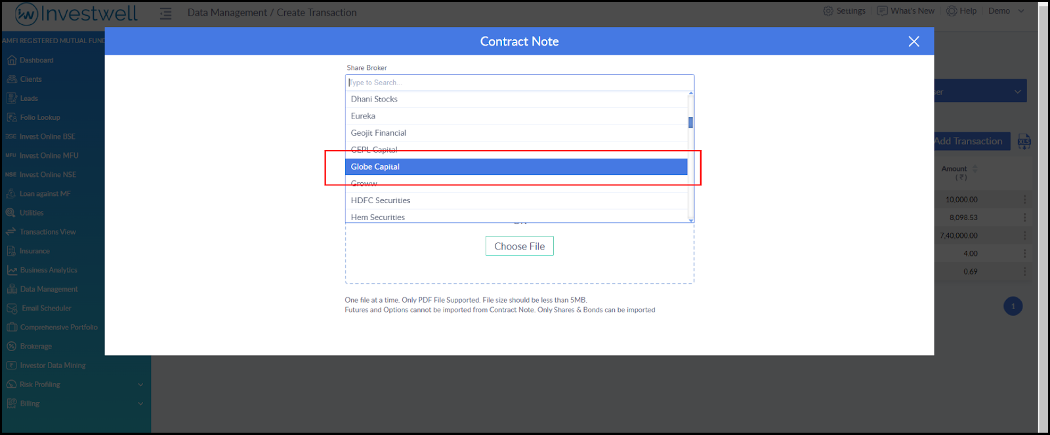Click the 7,40,000.00 amount cell
The image size is (1050, 435).
[958, 235]
